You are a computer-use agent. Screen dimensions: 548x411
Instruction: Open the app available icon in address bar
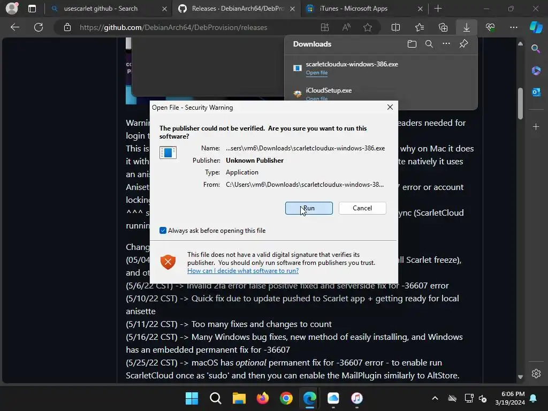(325, 27)
